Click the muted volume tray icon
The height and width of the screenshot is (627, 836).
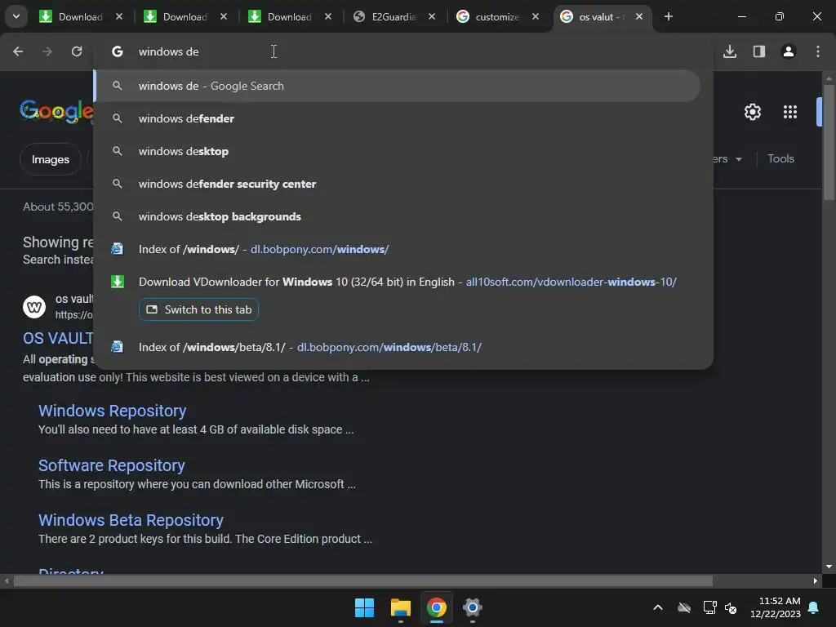click(x=731, y=607)
